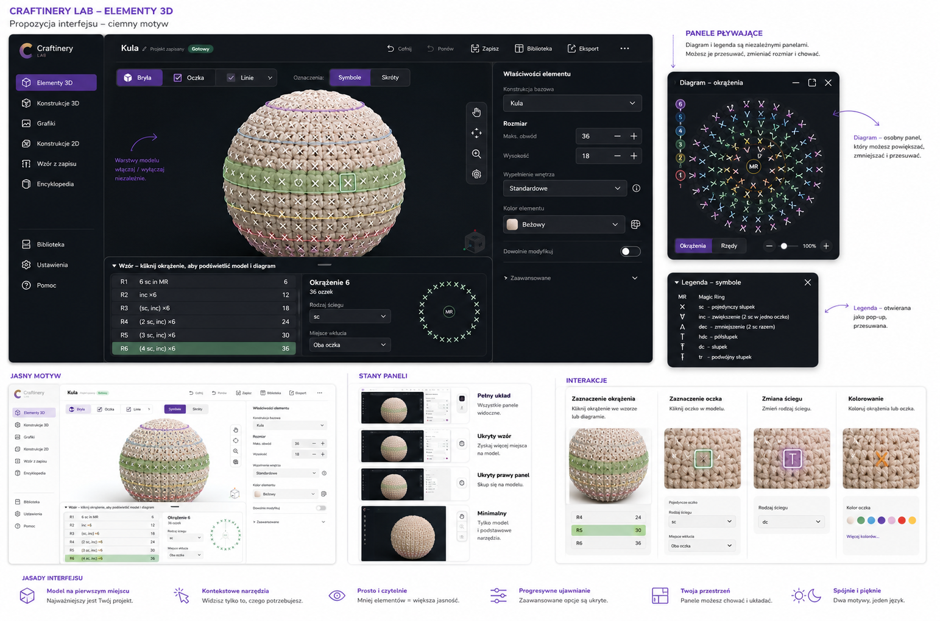The width and height of the screenshot is (940, 621).
Task: Click the Zapisz button in dark toolbar
Action: pos(485,49)
